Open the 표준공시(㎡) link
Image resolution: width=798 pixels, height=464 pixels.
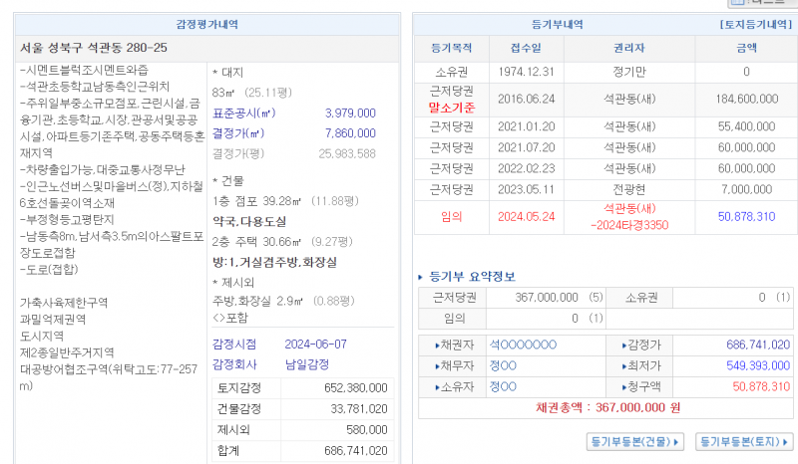[245, 114]
